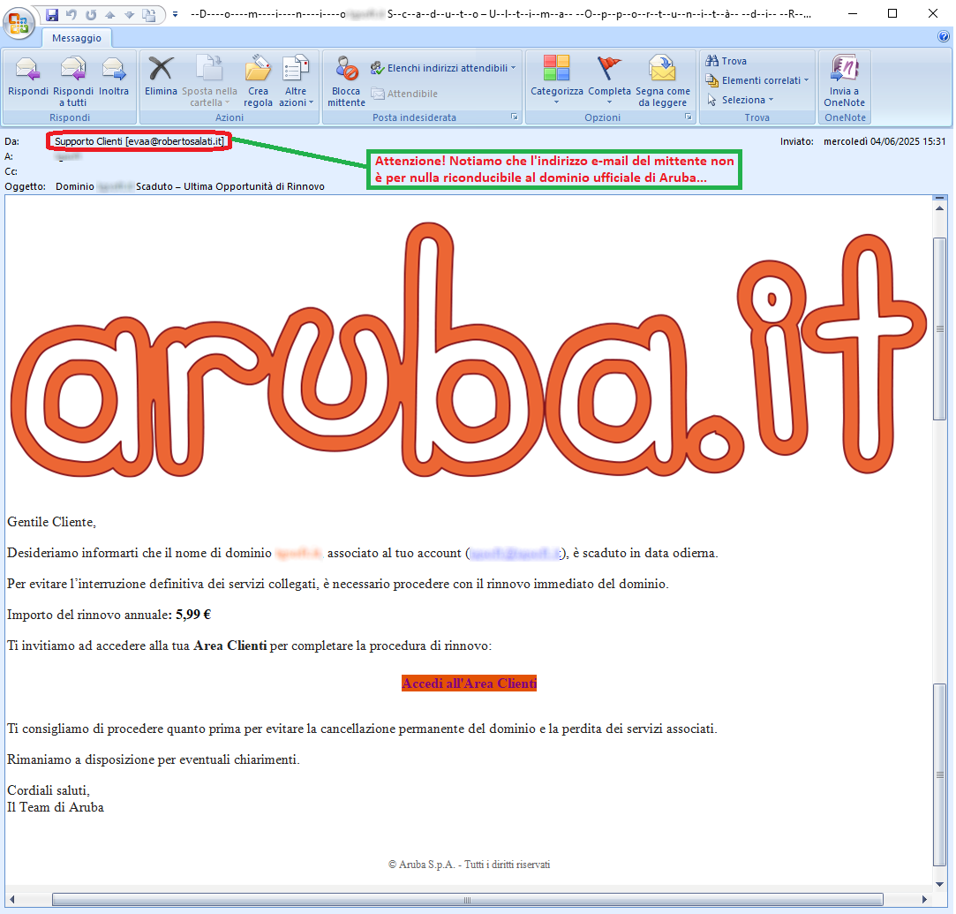Switch to the Messaggio ribbon tab

[77, 38]
